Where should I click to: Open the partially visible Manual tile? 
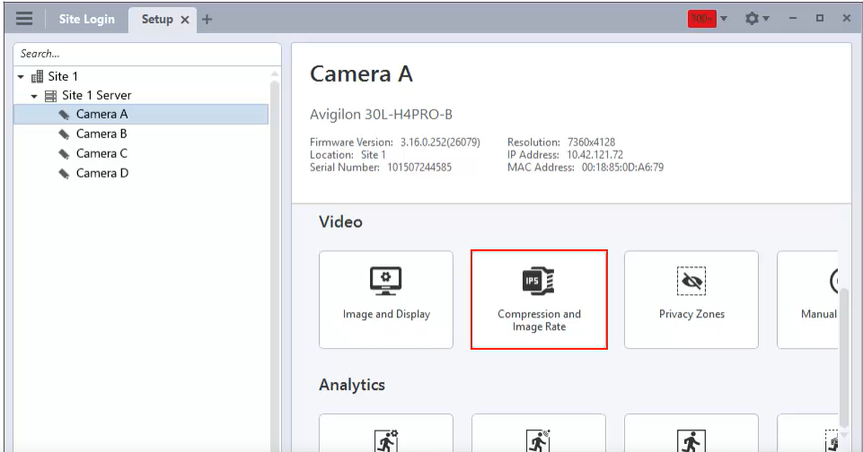807,300
